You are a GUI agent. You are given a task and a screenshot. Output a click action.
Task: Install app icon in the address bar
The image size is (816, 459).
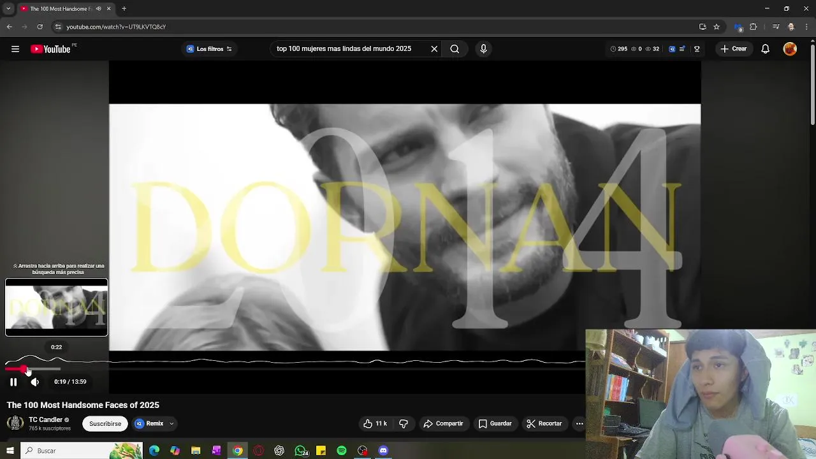(x=703, y=27)
